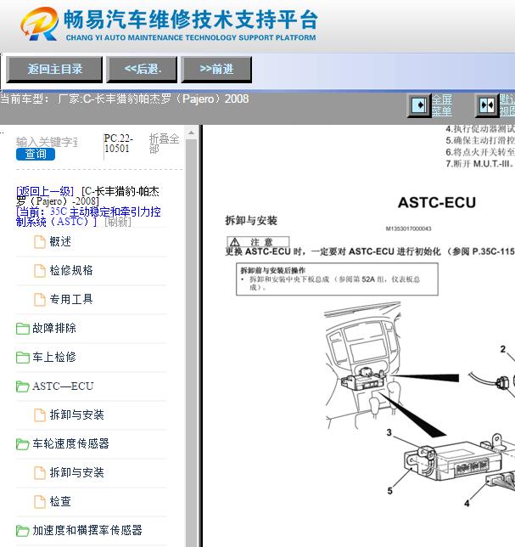Open the 概述 document
The width and height of the screenshot is (515, 547).
click(x=60, y=241)
